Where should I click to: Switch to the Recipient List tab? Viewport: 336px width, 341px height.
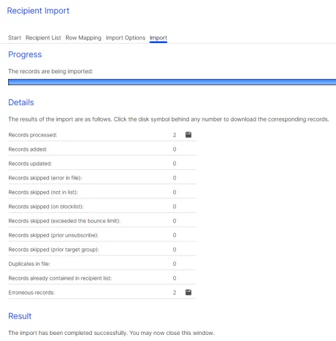tap(43, 38)
